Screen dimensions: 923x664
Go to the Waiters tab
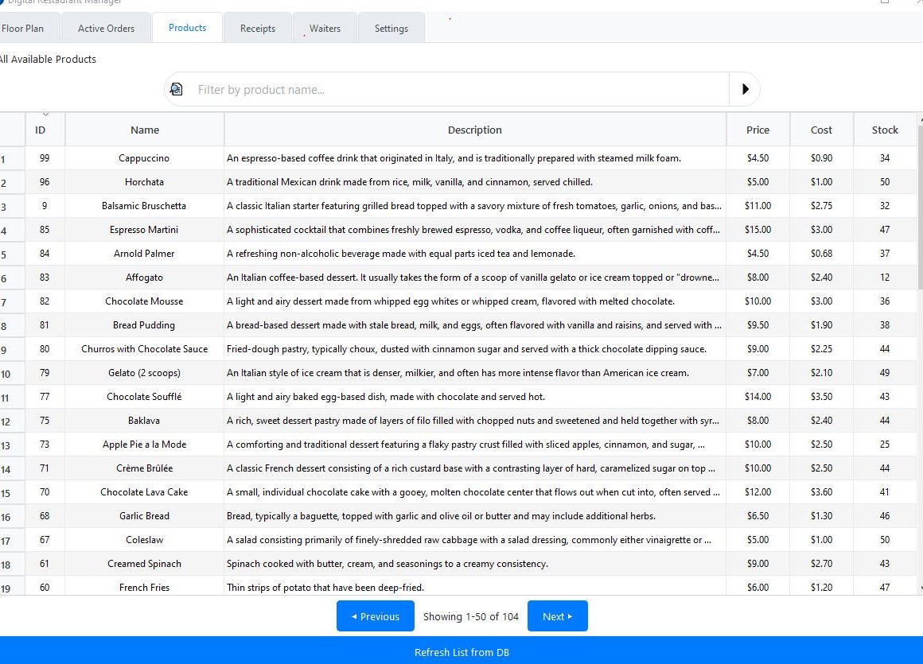[325, 29]
